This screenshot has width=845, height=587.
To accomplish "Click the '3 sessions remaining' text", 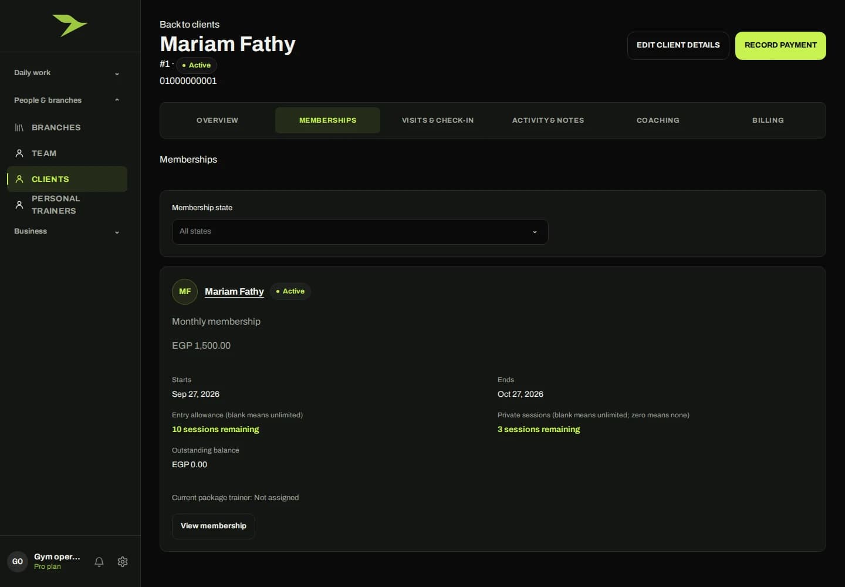I will tap(539, 430).
